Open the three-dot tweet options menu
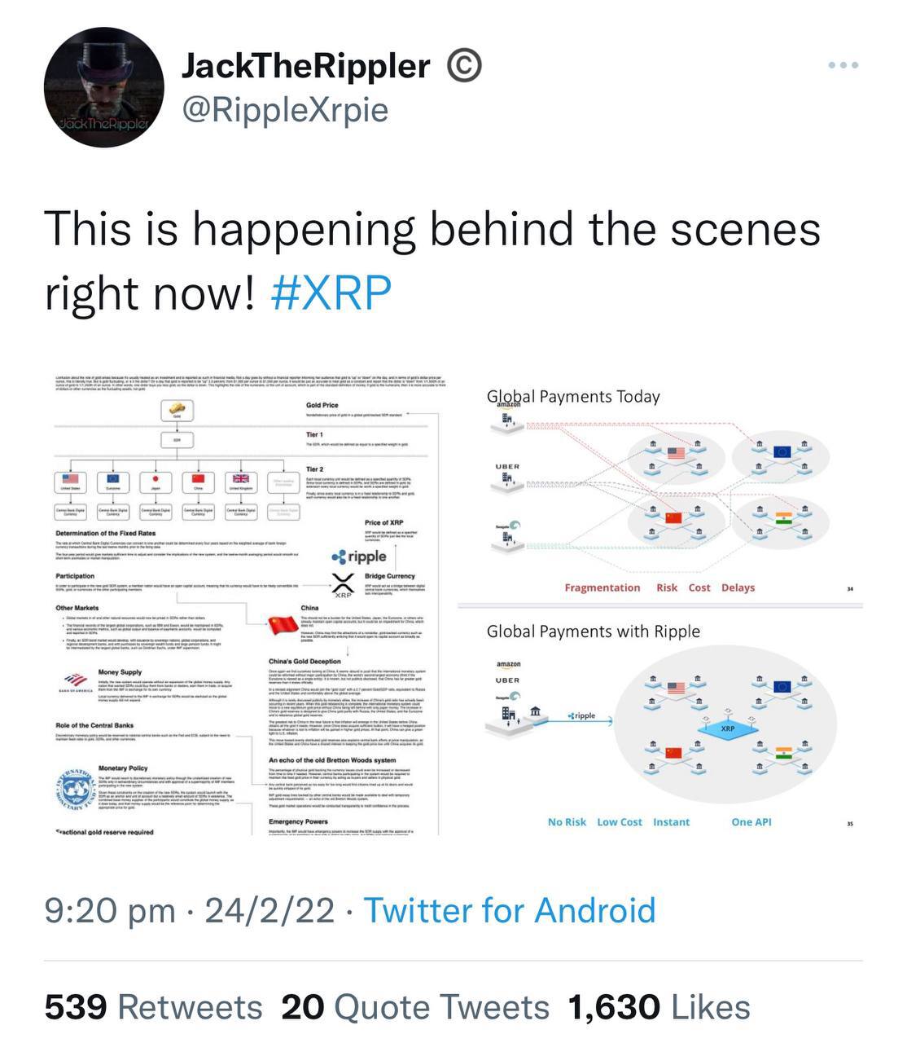The width and height of the screenshot is (907, 1043). tap(843, 64)
